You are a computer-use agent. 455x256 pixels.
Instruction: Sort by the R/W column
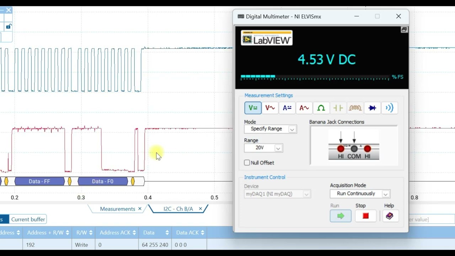[x=84, y=233]
